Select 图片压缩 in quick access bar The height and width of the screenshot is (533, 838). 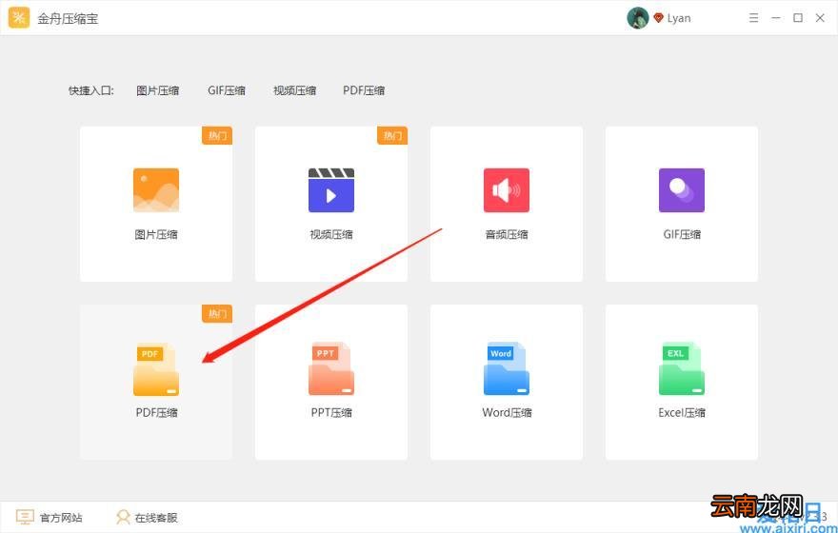(x=158, y=90)
